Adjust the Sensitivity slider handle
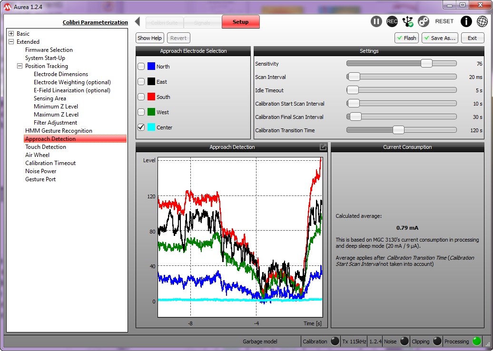This screenshot has width=493, height=351. click(426, 64)
